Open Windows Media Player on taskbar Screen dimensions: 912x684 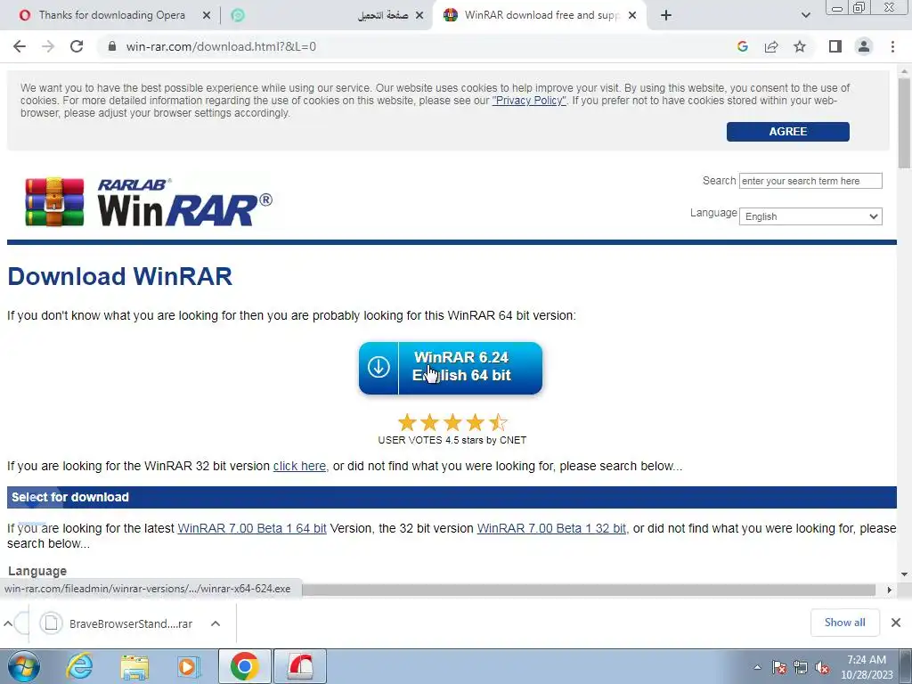click(188, 666)
